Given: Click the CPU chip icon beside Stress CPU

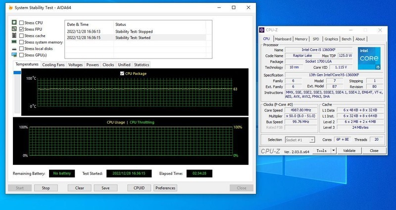Looking at the screenshot, I should 14,22.
